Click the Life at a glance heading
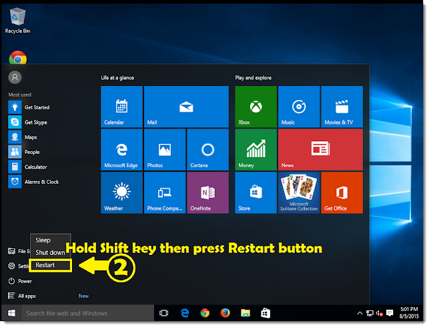 click(117, 78)
